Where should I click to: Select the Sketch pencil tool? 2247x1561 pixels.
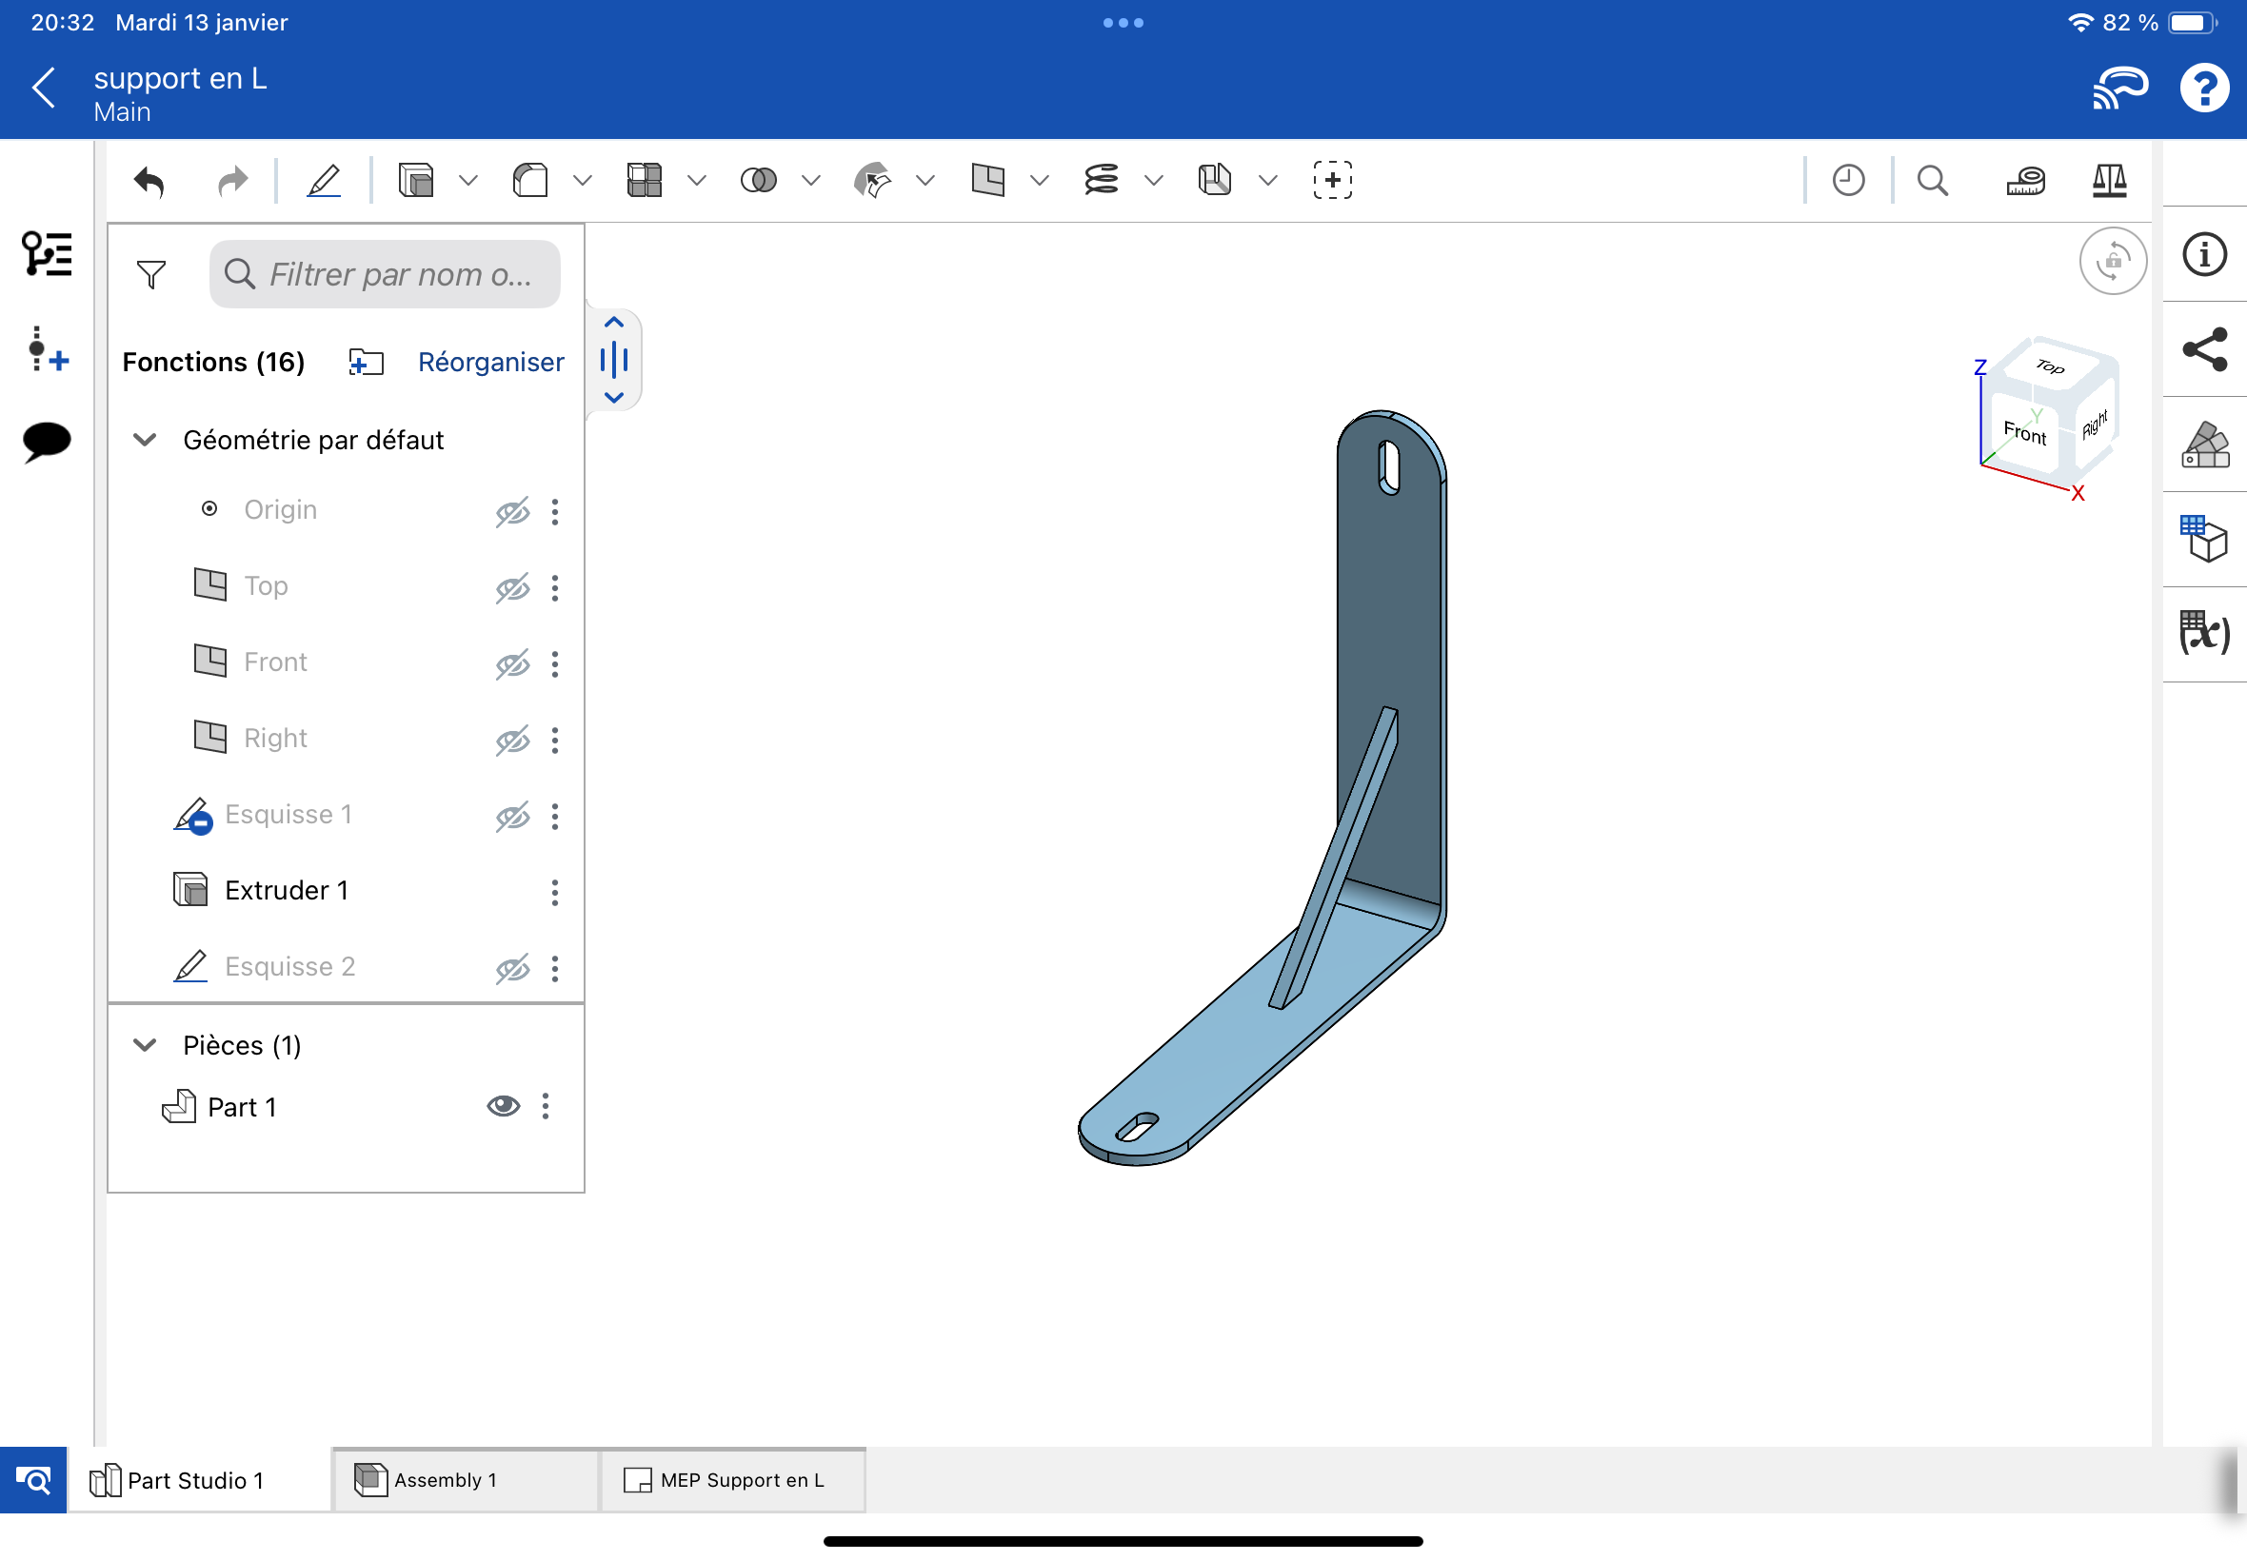pyautogui.click(x=324, y=181)
